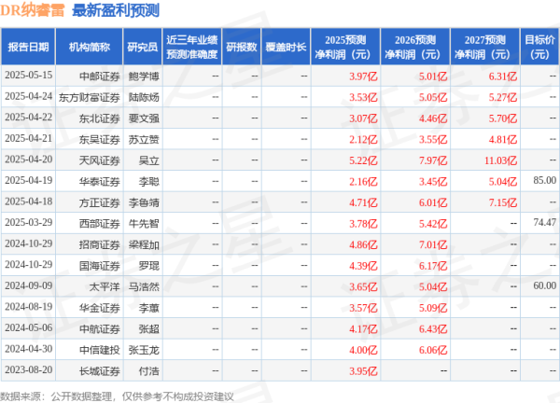Image resolution: width=560 pixels, height=403 pixels.
Task: Select the 目标价 column header
Action: click(x=539, y=46)
